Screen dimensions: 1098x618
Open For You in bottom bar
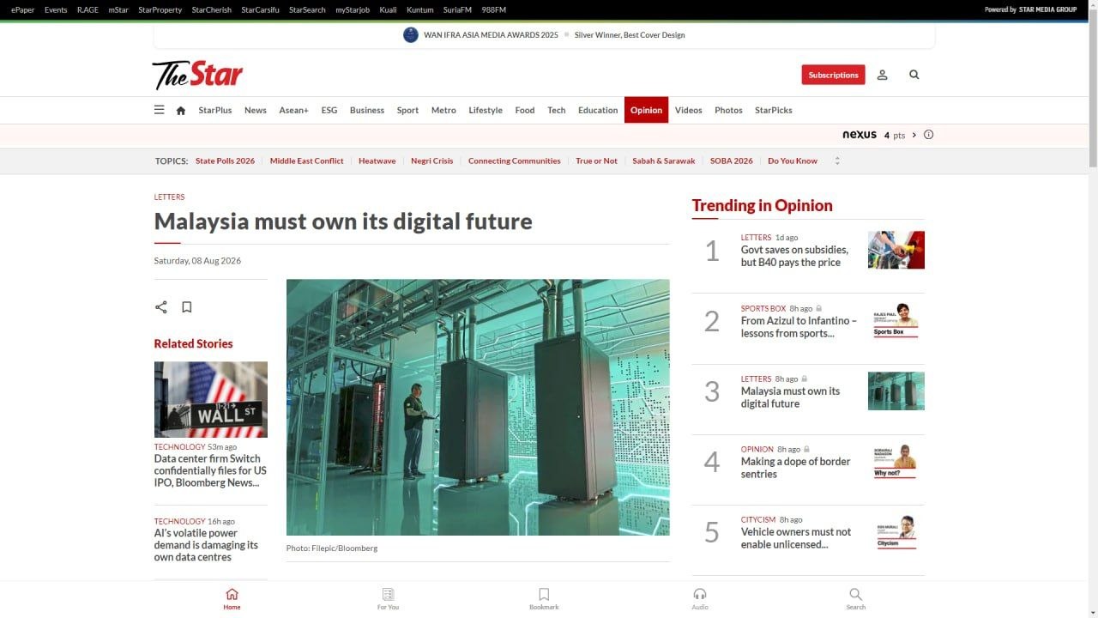[x=388, y=599]
